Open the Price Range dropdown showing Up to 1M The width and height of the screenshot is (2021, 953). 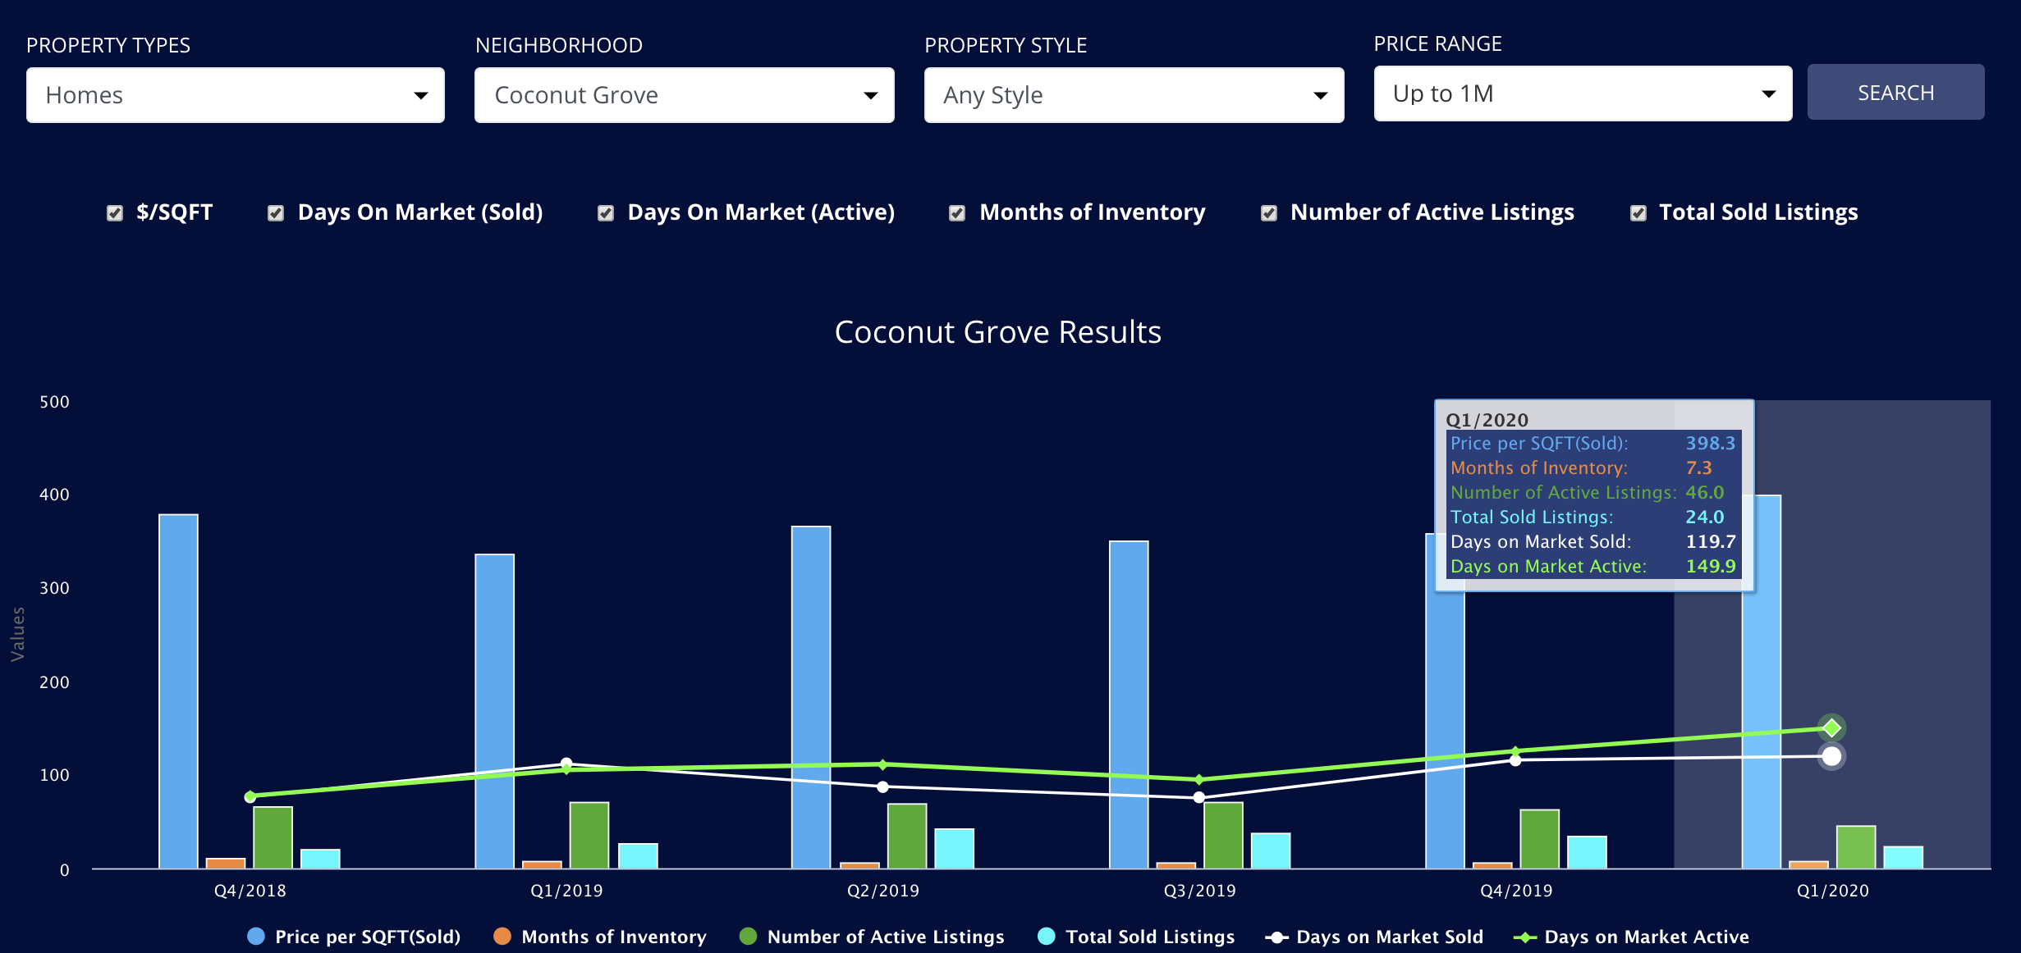[x=1583, y=93]
